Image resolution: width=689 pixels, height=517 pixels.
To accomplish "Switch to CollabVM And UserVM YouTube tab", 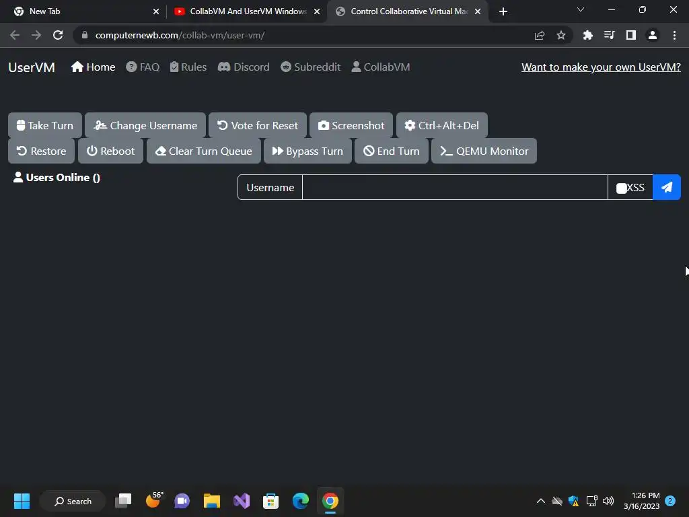I will [x=246, y=11].
